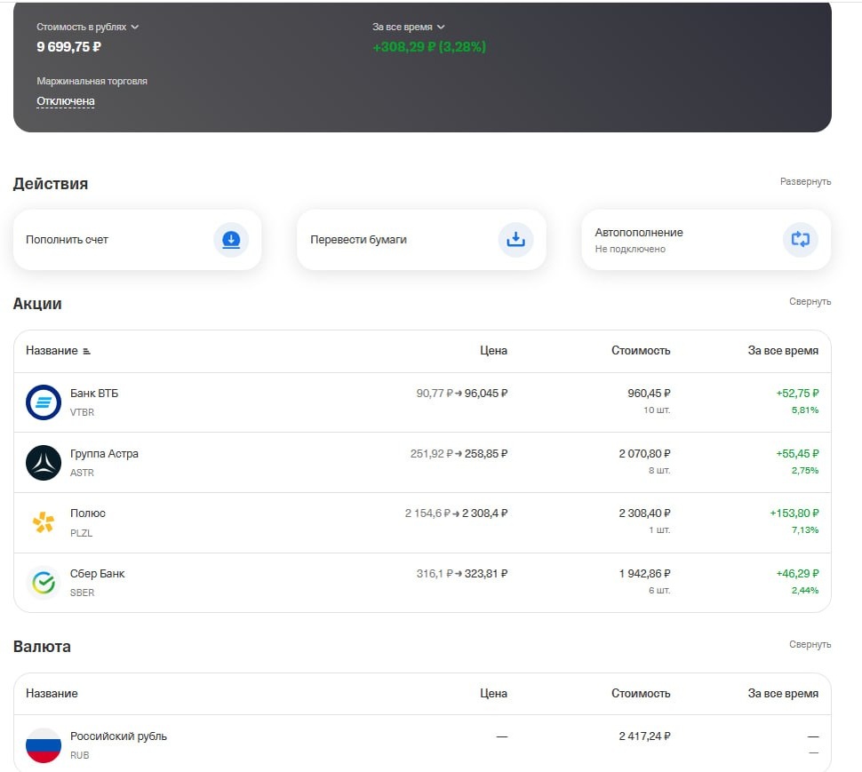The image size is (862, 772).
Task: Open the За все время period dropdown
Action: click(x=409, y=27)
